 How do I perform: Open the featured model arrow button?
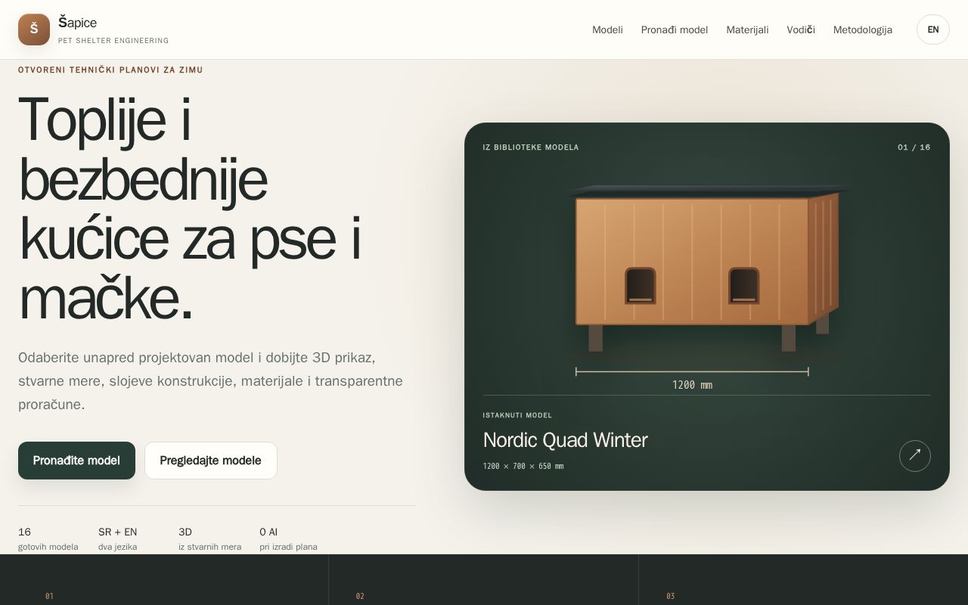(x=914, y=455)
